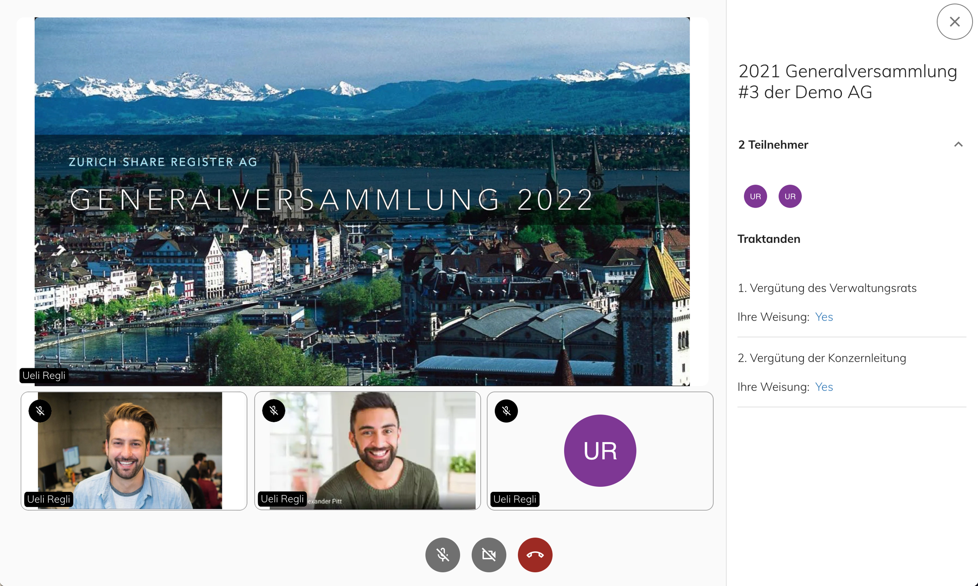Open the Yes instruction for Vergütung der Konzernleitung
Image resolution: width=978 pixels, height=586 pixels.
824,387
